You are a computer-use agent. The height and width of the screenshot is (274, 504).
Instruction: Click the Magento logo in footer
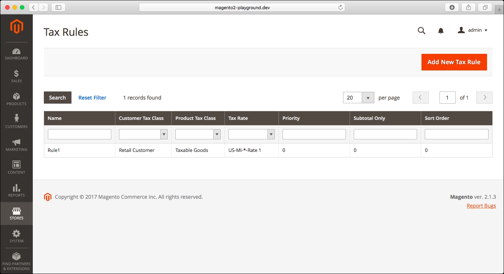pyautogui.click(x=48, y=197)
